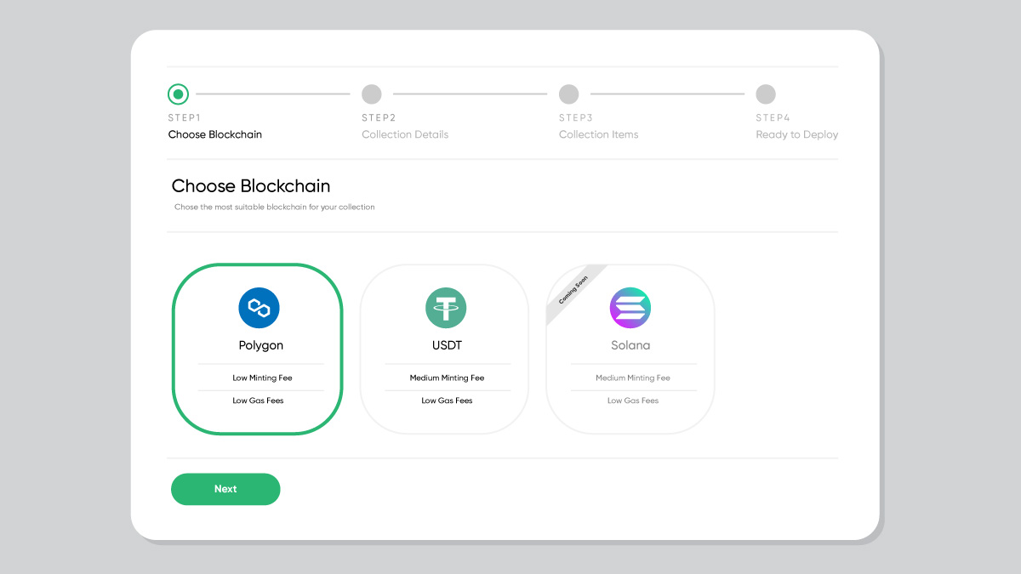This screenshot has width=1021, height=574.
Task: Open the Collection Items step
Action: [598, 134]
